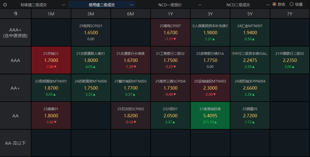Open the more options of 利率债二级成交 tab

coord(63,5)
